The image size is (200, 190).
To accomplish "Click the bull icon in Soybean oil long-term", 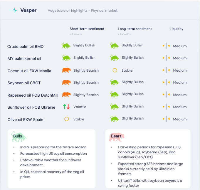I will point(115,82).
